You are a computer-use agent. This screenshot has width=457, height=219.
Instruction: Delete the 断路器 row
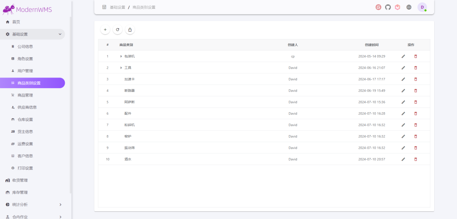(x=416, y=91)
